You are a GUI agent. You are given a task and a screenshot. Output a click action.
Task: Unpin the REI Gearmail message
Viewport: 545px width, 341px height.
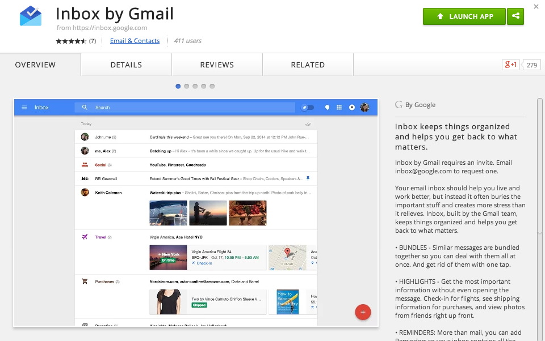click(307, 178)
